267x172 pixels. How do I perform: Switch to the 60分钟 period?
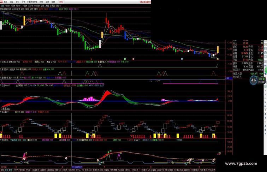point(37,6)
